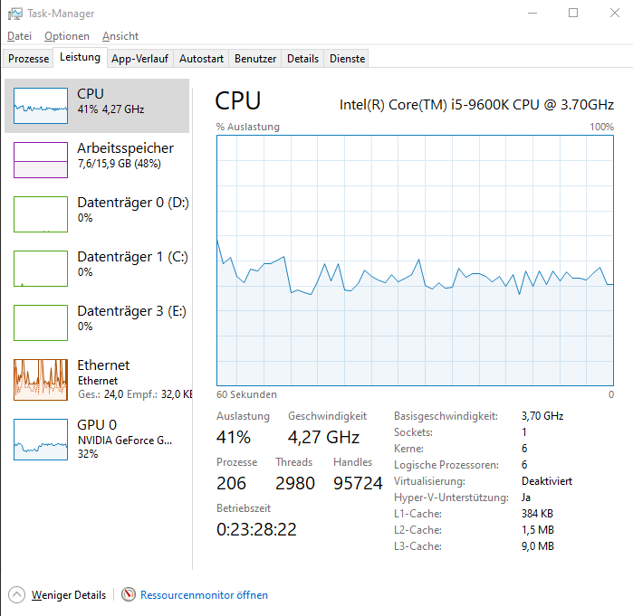The height and width of the screenshot is (616, 633).
Task: Open the Ansicht menu
Action: (x=120, y=36)
